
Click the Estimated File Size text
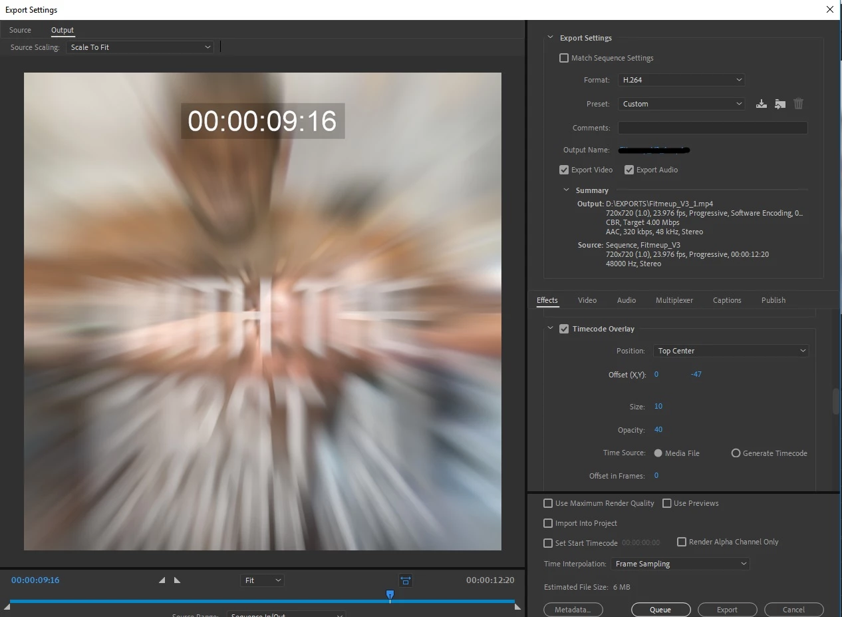[587, 587]
